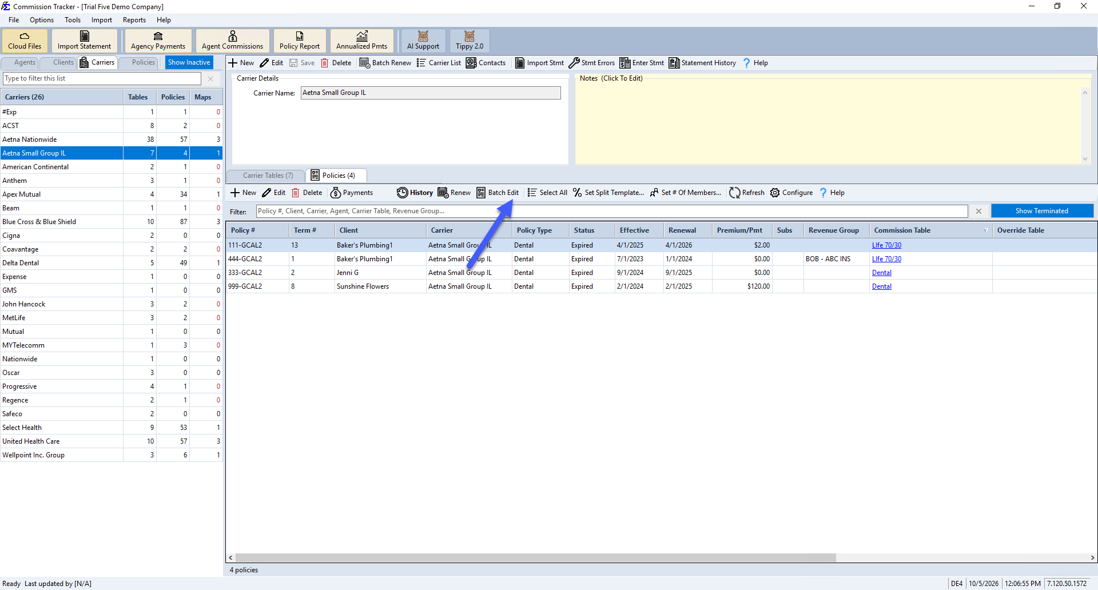Viewport: 1098px width, 590px height.
Task: Clear the policy filter text
Action: pos(978,212)
